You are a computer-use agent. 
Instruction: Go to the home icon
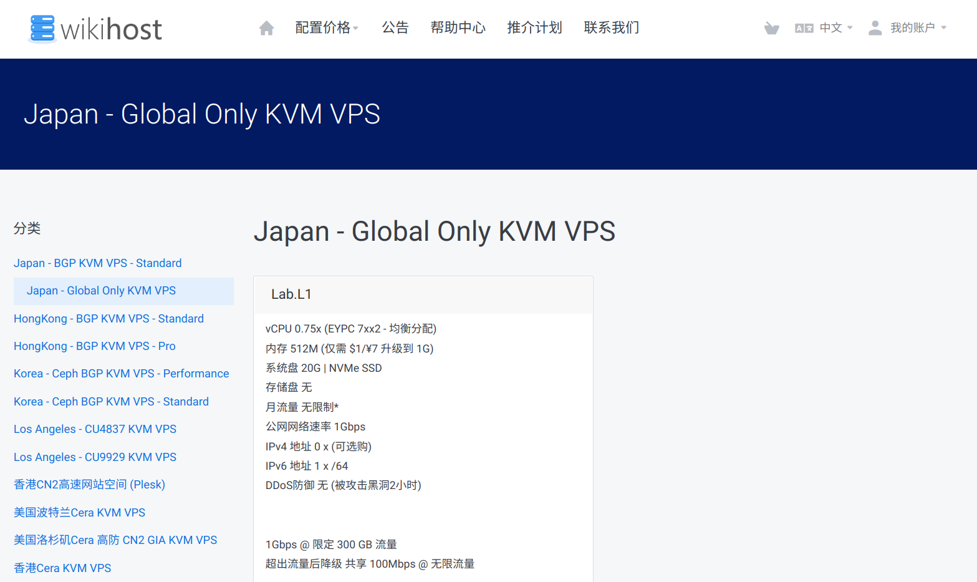click(x=267, y=28)
